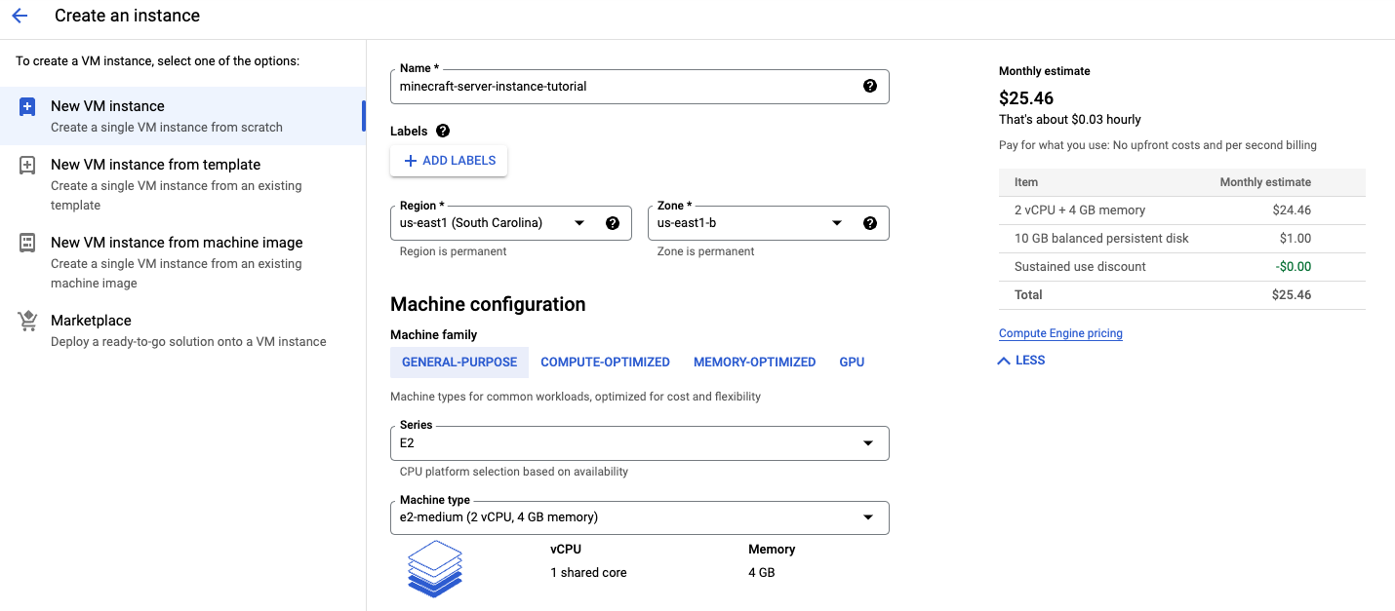The image size is (1395, 611).
Task: Select the MEMORY-OPTIMIZED machine family tab
Action: (x=755, y=363)
